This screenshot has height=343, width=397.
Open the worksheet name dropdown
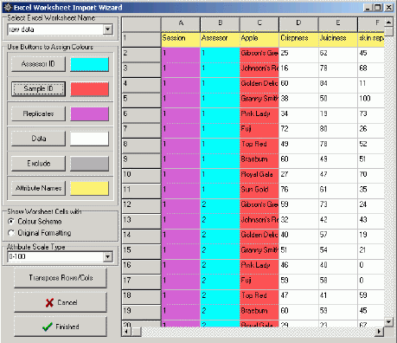108,29
